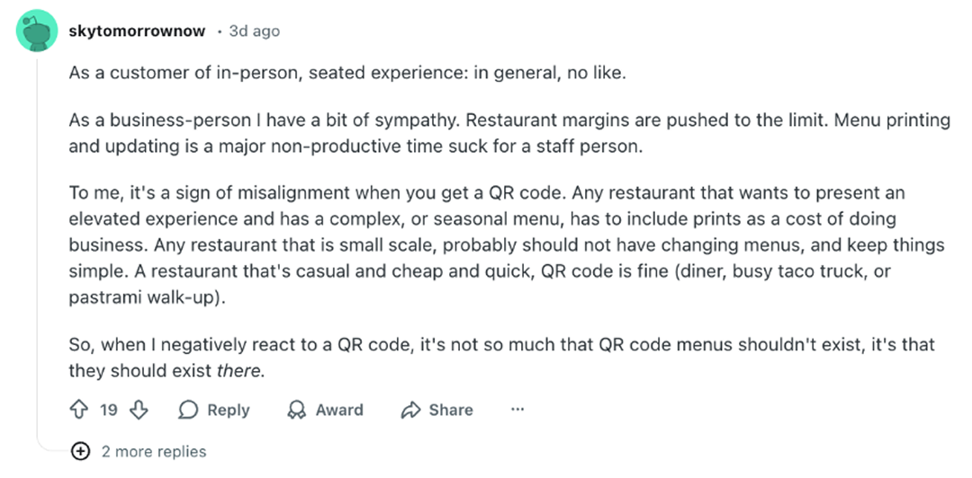Open the skytomorrownow username profile link
The image size is (972, 478).
coord(138,31)
